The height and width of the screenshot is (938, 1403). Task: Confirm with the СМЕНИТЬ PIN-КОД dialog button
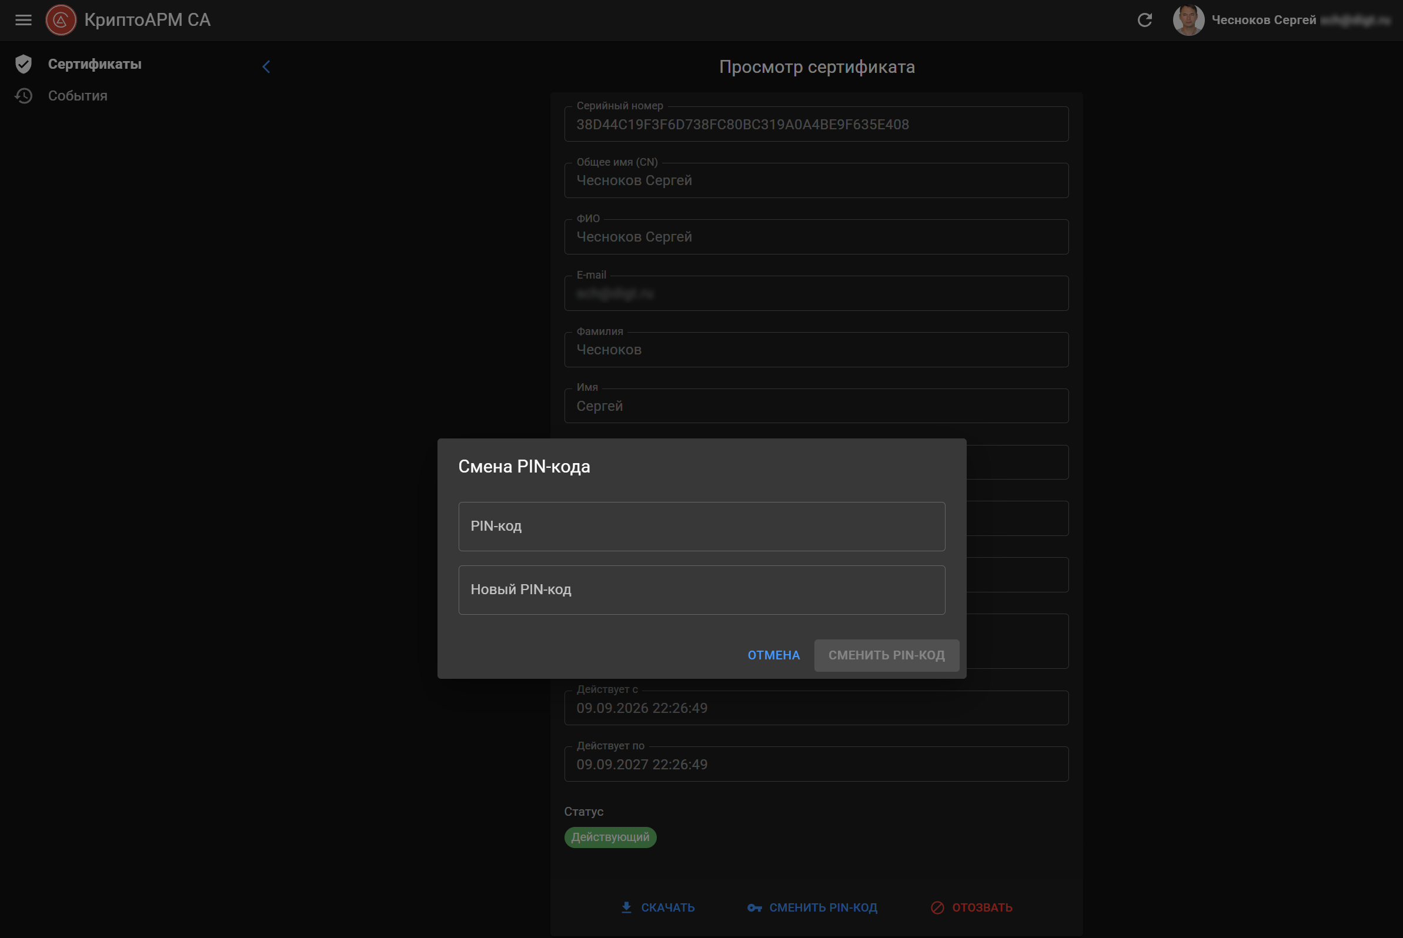886,655
